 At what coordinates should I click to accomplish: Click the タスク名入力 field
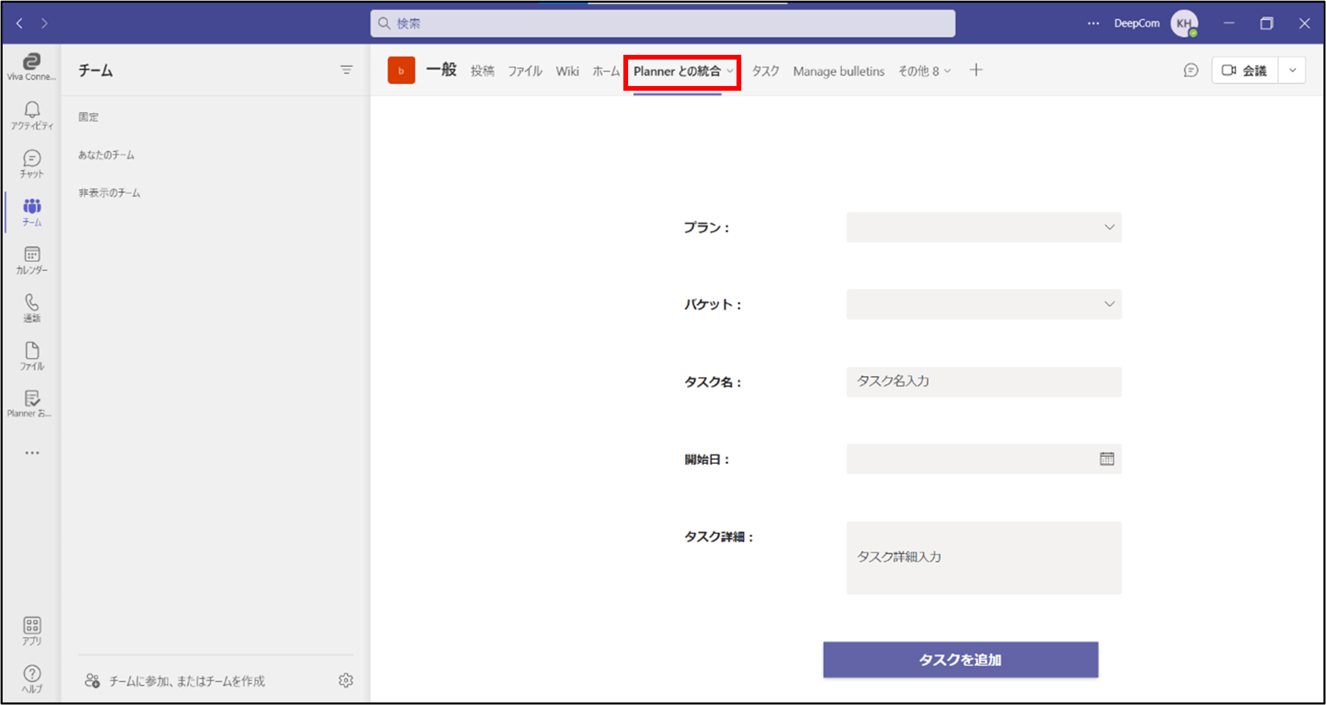(x=984, y=382)
